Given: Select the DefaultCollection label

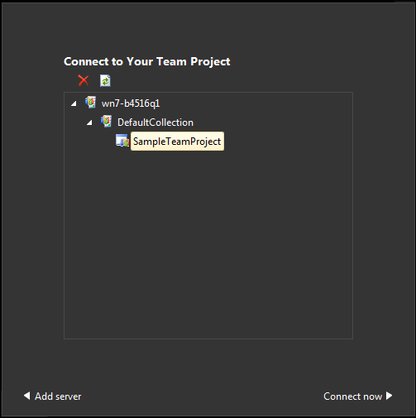Looking at the screenshot, I should [155, 123].
